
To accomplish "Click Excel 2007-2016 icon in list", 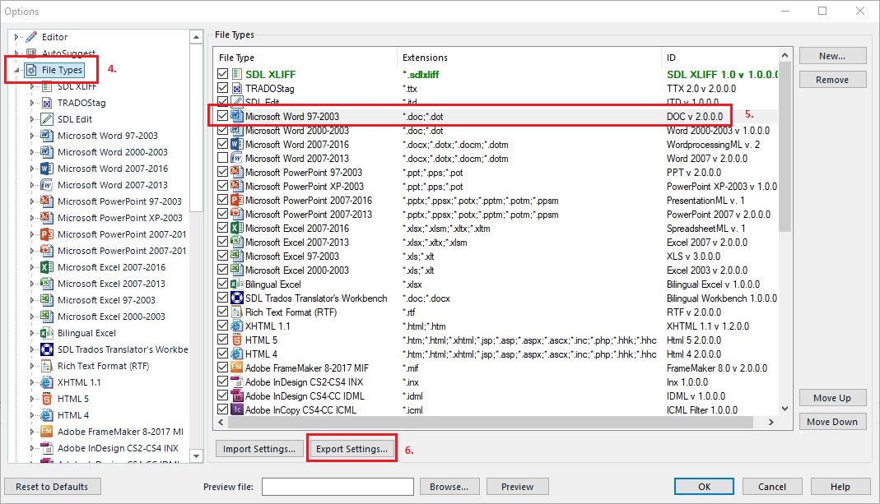I will (237, 229).
